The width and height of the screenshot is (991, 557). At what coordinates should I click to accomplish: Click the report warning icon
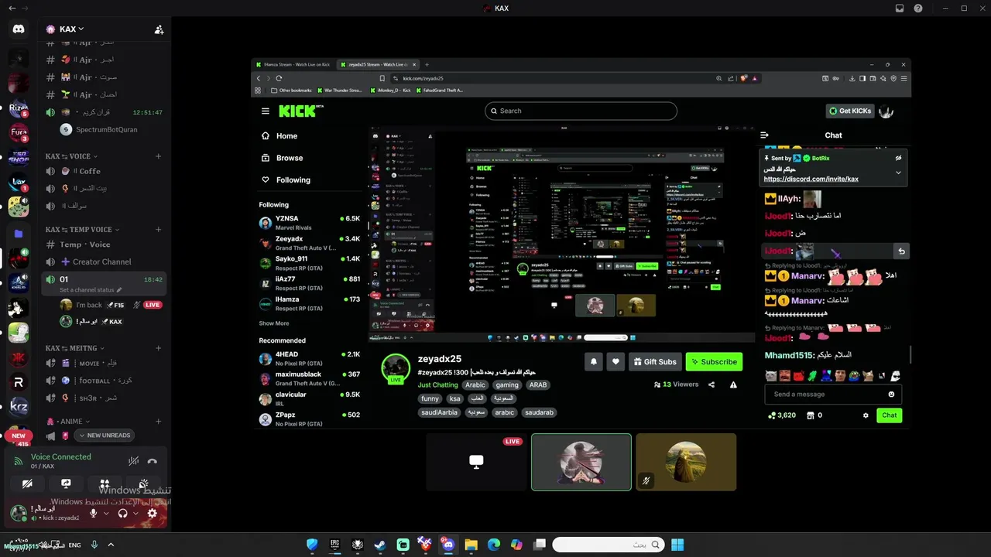click(733, 384)
